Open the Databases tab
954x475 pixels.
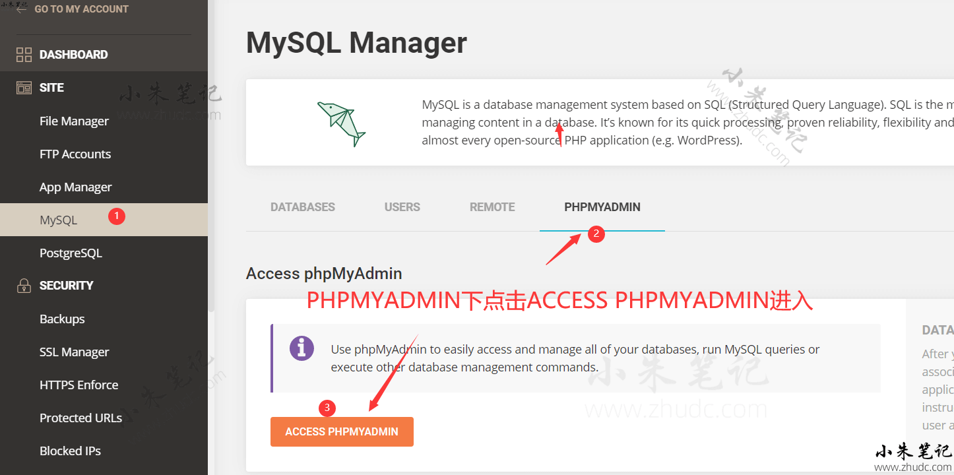(303, 207)
